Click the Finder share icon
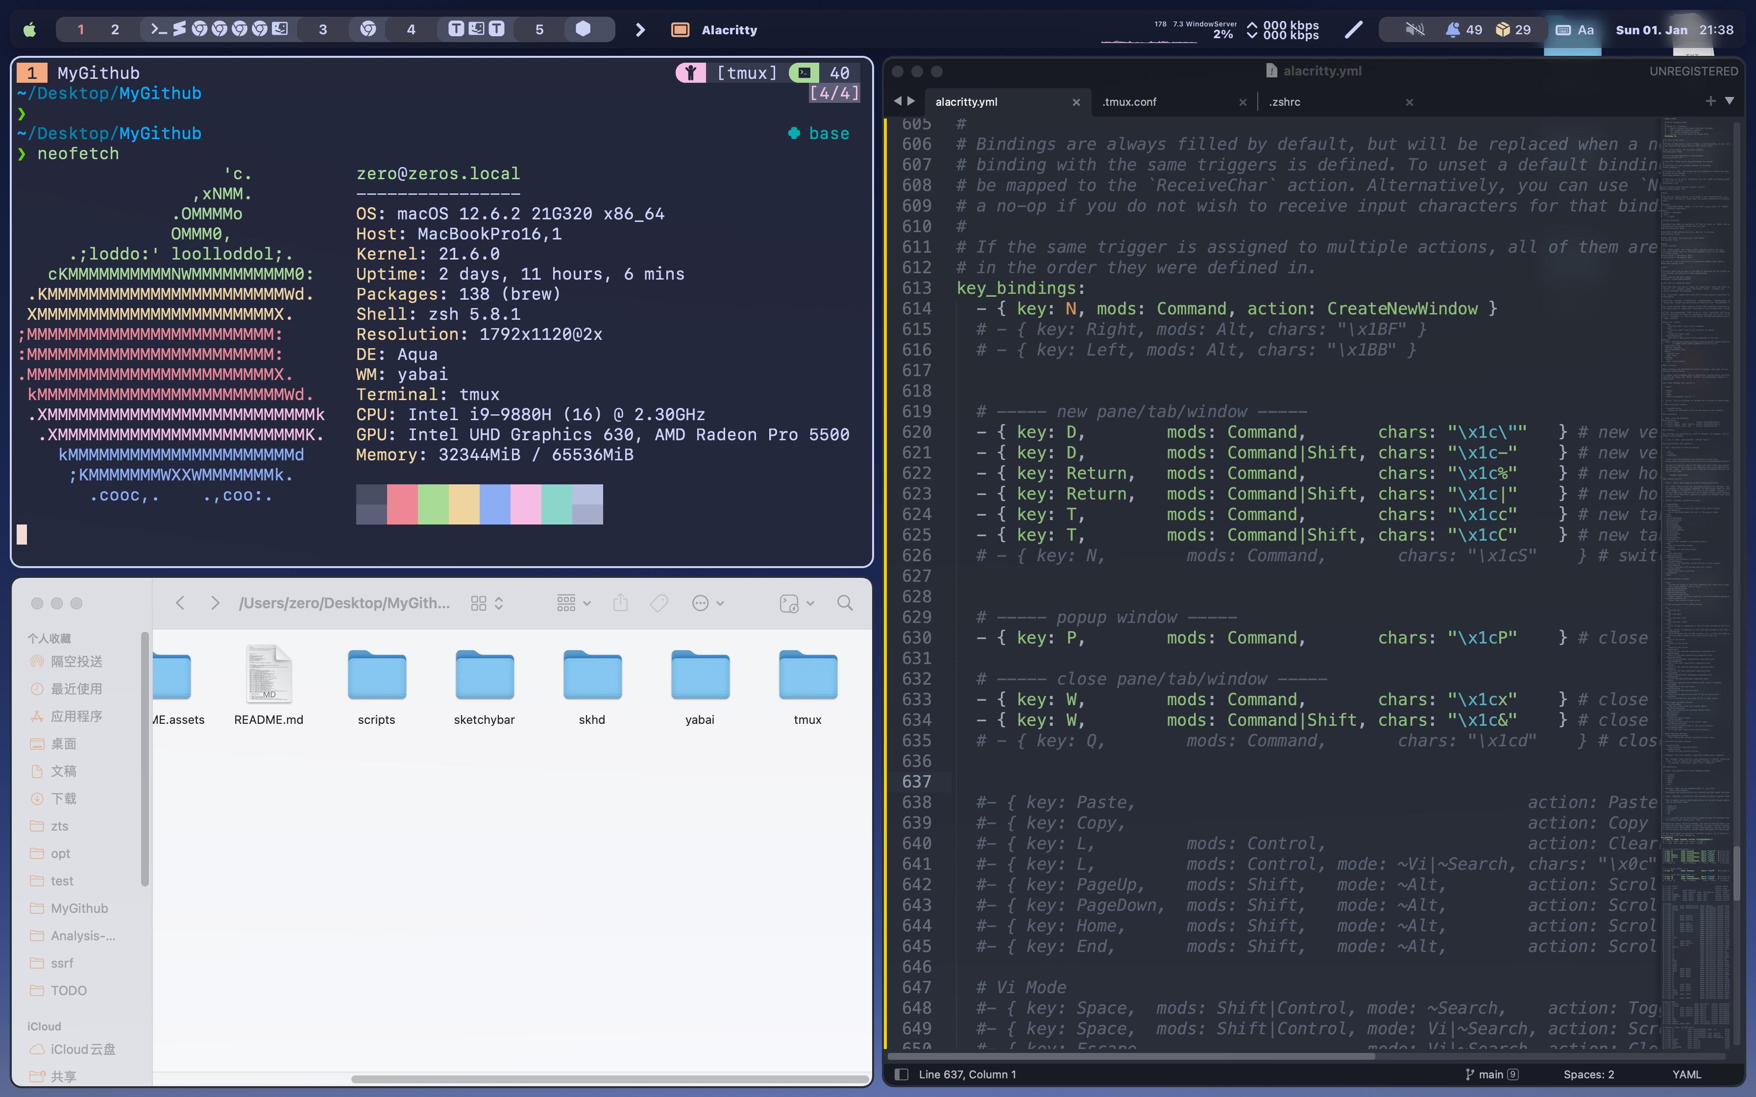Viewport: 1756px width, 1097px height. coord(620,603)
